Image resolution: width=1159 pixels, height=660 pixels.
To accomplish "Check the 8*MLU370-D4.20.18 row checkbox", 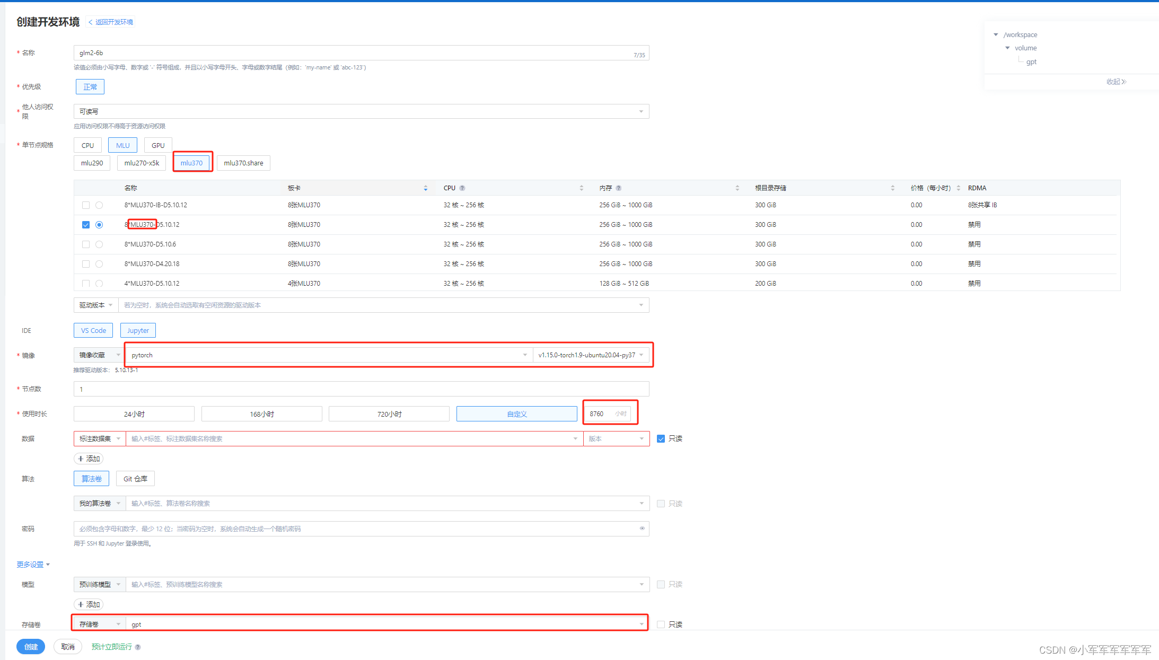I will 86,264.
